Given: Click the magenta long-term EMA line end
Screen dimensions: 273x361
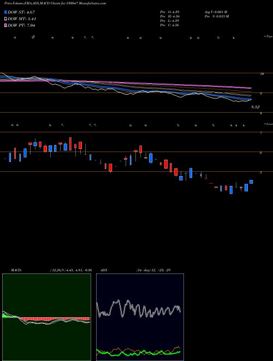Looking at the screenshot, I should [250, 88].
